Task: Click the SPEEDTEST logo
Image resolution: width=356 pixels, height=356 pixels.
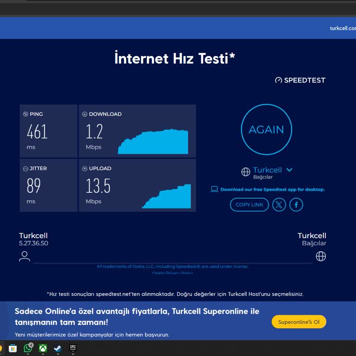Action: 300,80
